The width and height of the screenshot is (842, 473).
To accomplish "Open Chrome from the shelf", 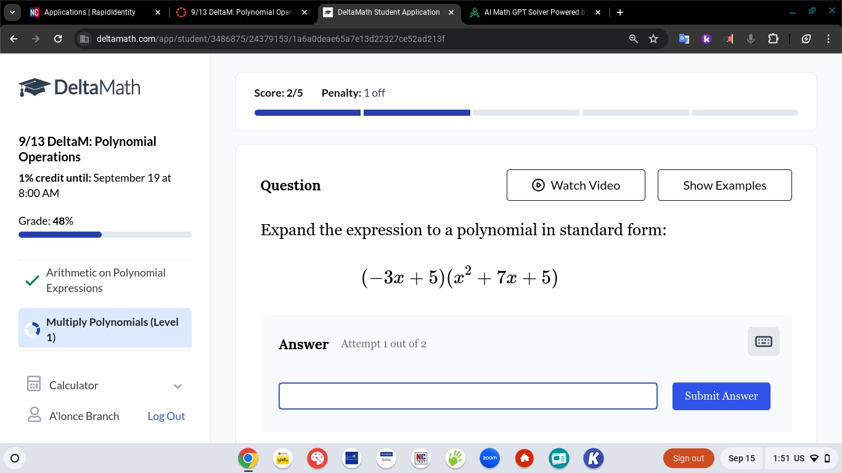I will (x=248, y=458).
